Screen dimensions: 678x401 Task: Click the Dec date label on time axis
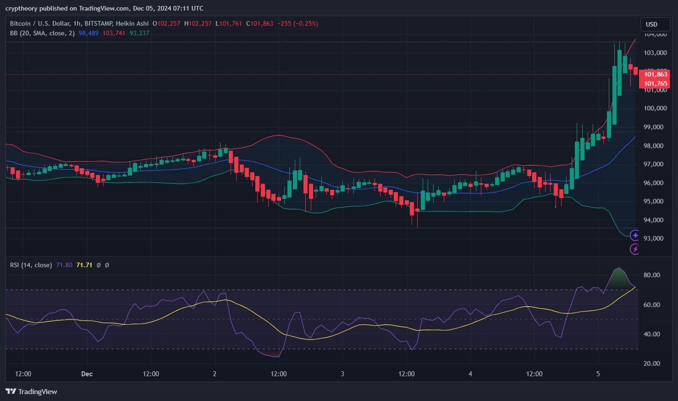pos(87,374)
